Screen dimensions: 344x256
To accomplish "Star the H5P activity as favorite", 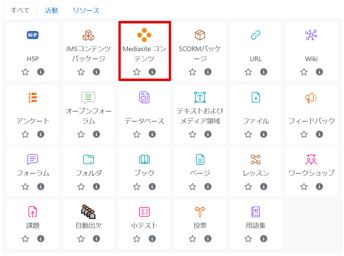I will 25,72.
